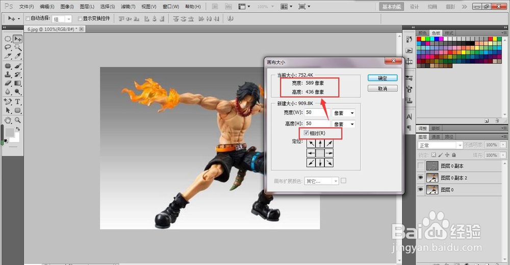Viewport: 510px width, 265px height.
Task: Click the foreground color swatch
Action: click(x=9, y=132)
